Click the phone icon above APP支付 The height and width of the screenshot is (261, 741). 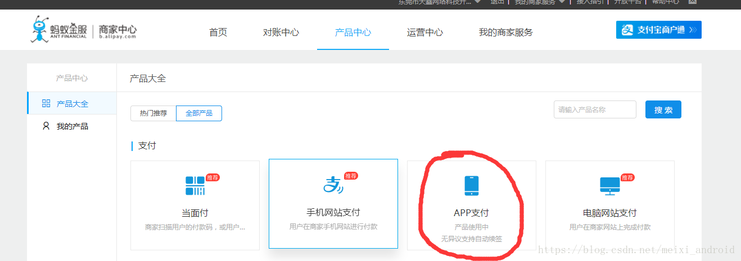[x=472, y=186]
